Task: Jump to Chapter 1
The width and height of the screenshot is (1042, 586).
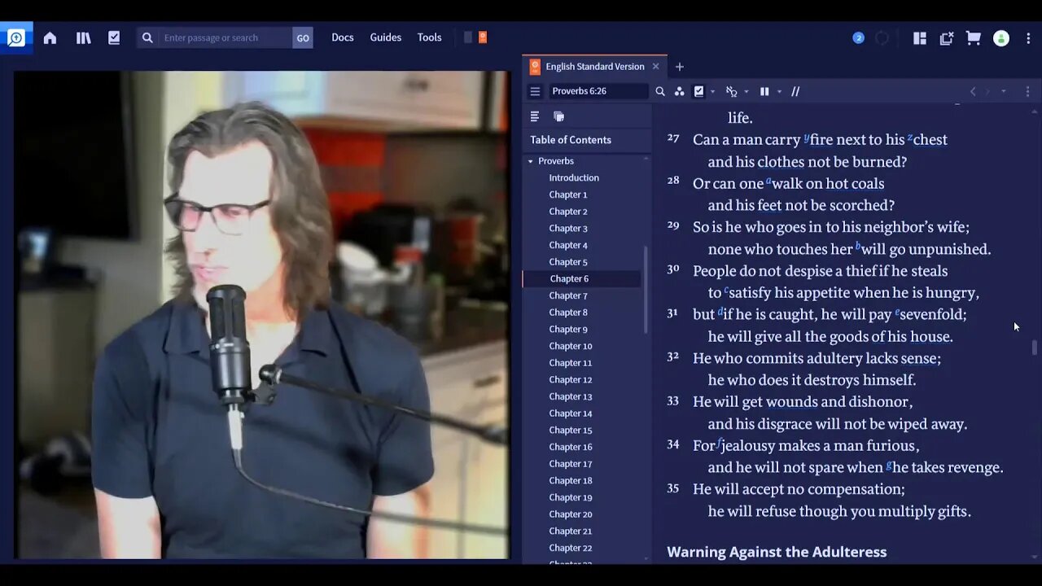Action: pyautogui.click(x=568, y=195)
